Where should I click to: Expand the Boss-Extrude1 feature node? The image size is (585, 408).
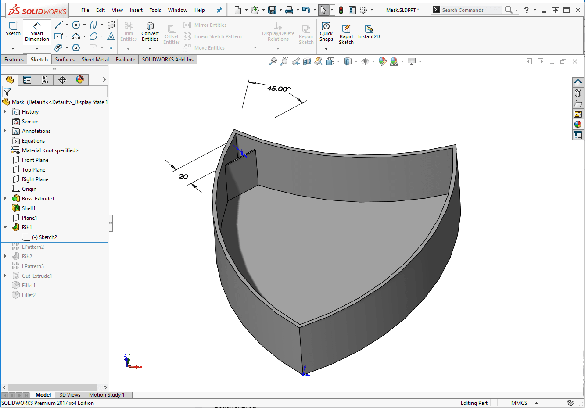pos(5,199)
